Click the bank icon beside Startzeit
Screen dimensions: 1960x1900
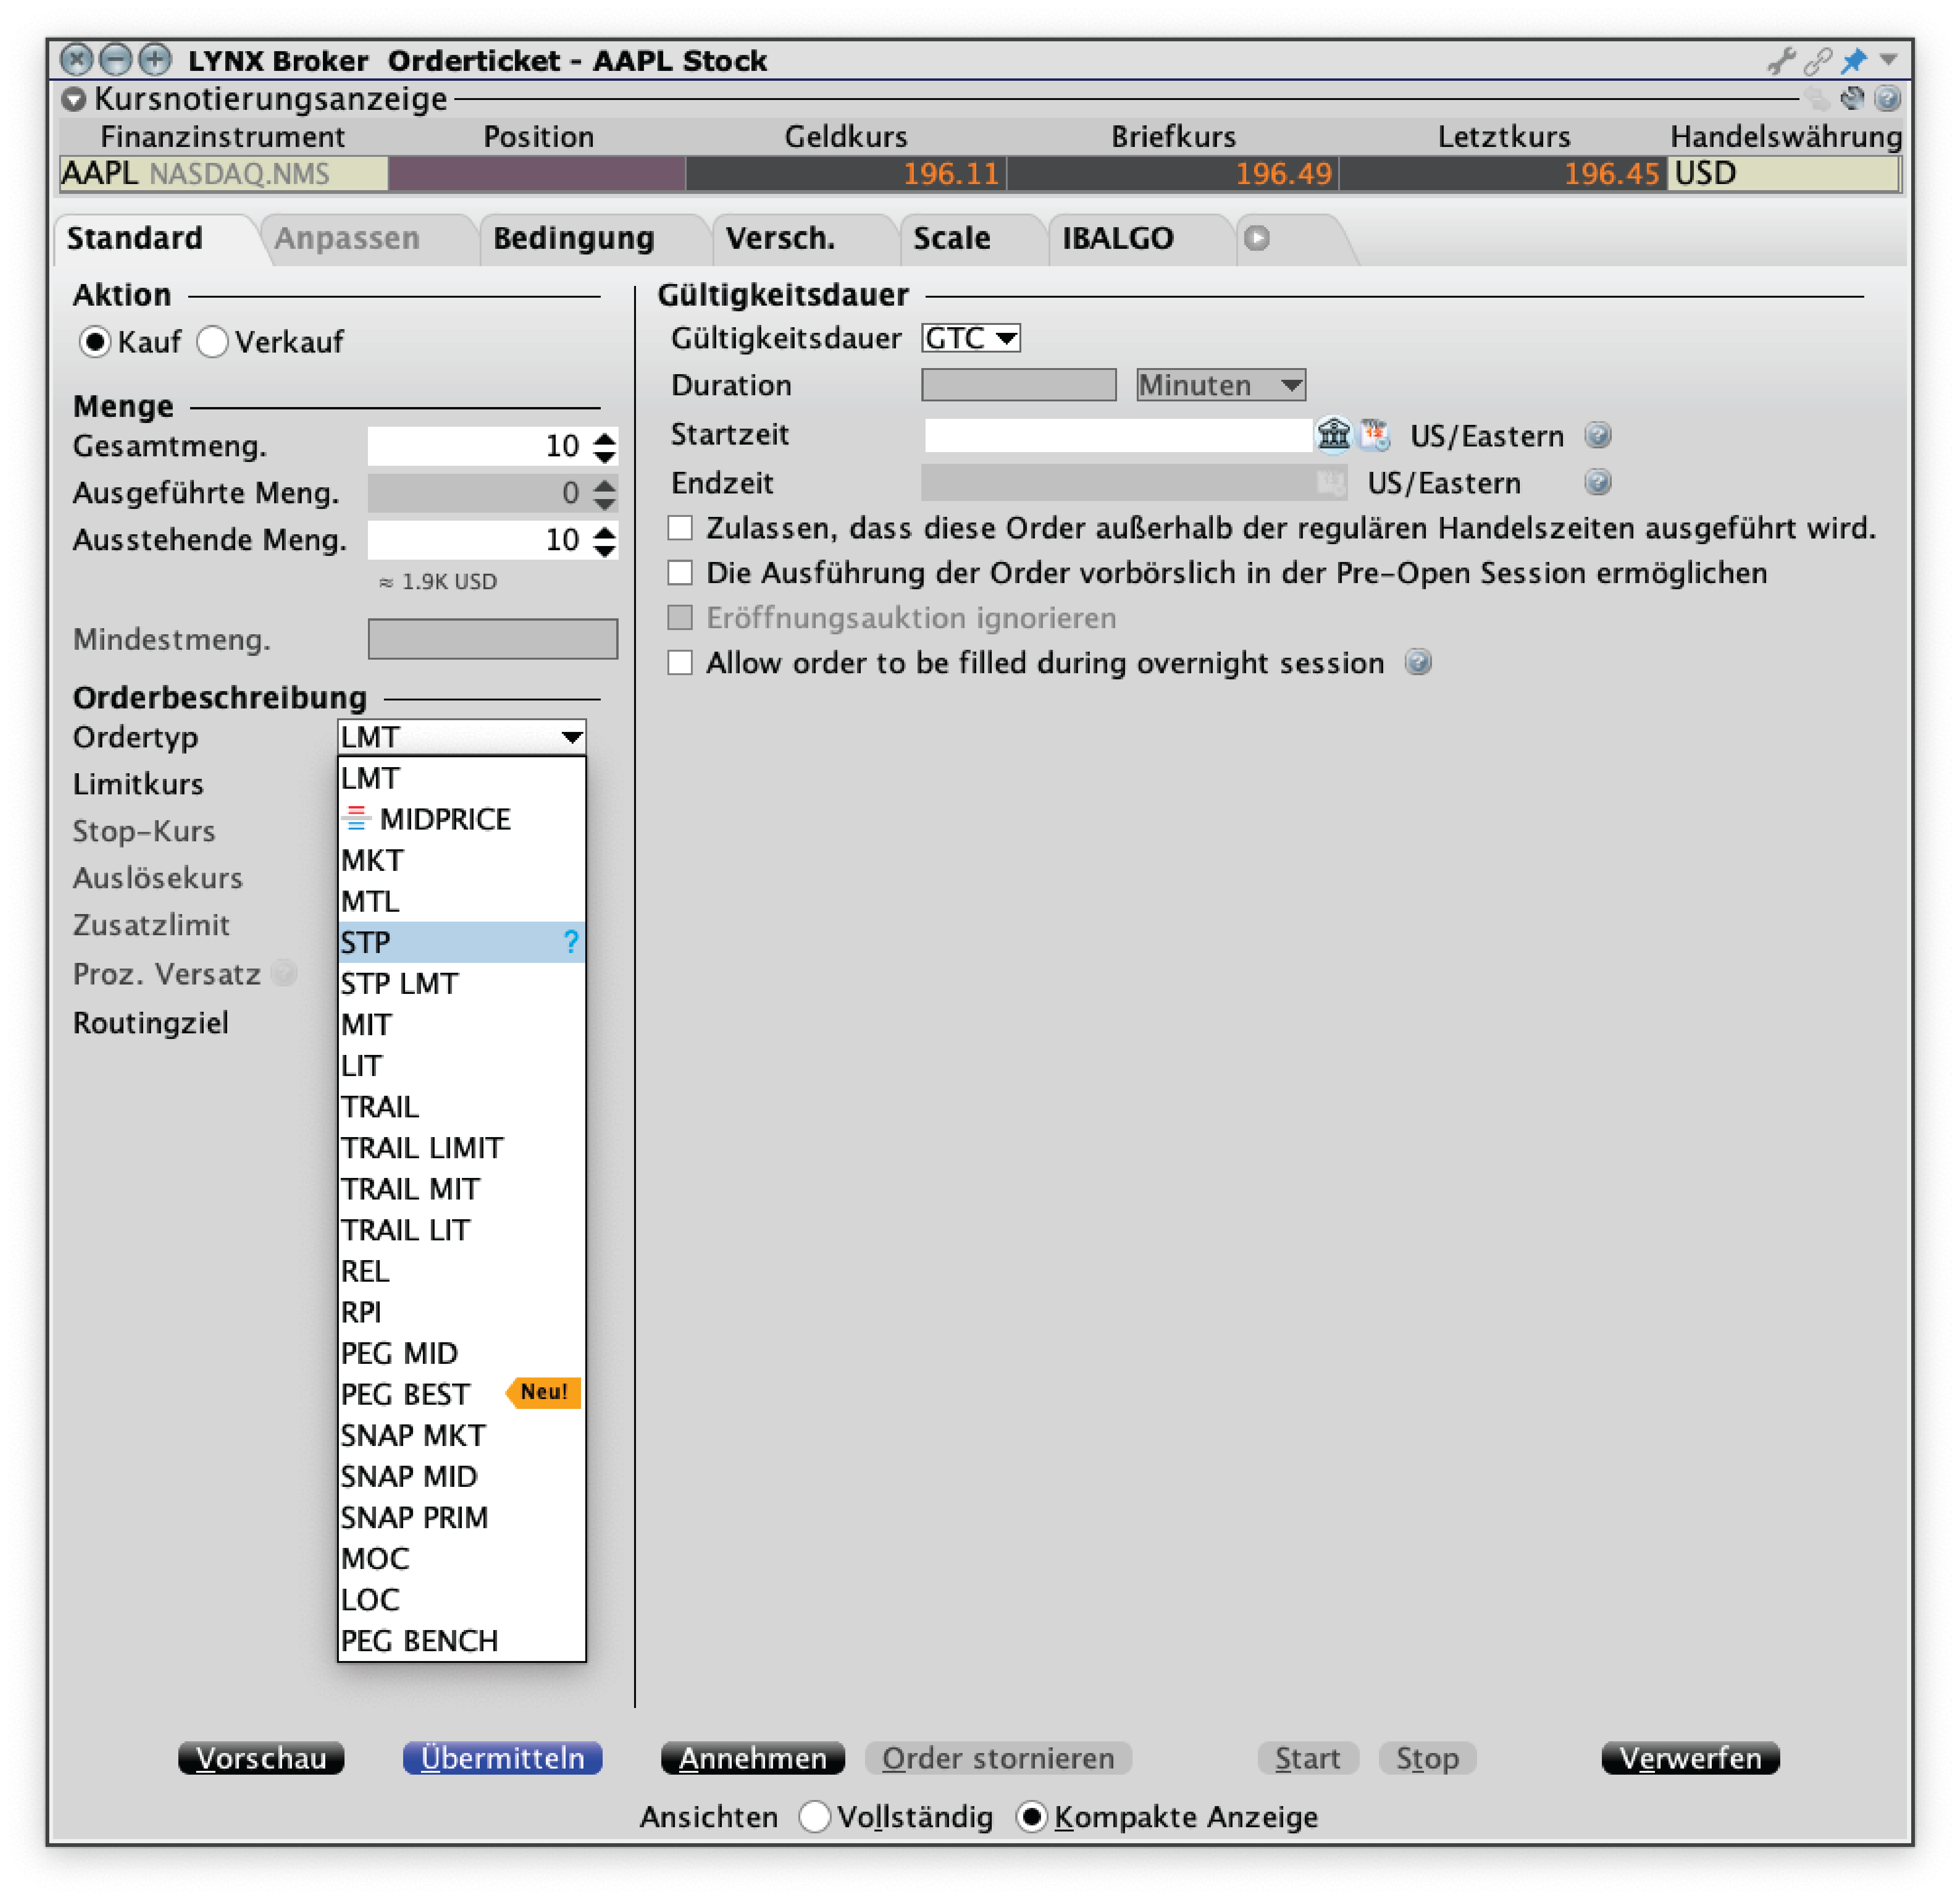(x=1333, y=435)
